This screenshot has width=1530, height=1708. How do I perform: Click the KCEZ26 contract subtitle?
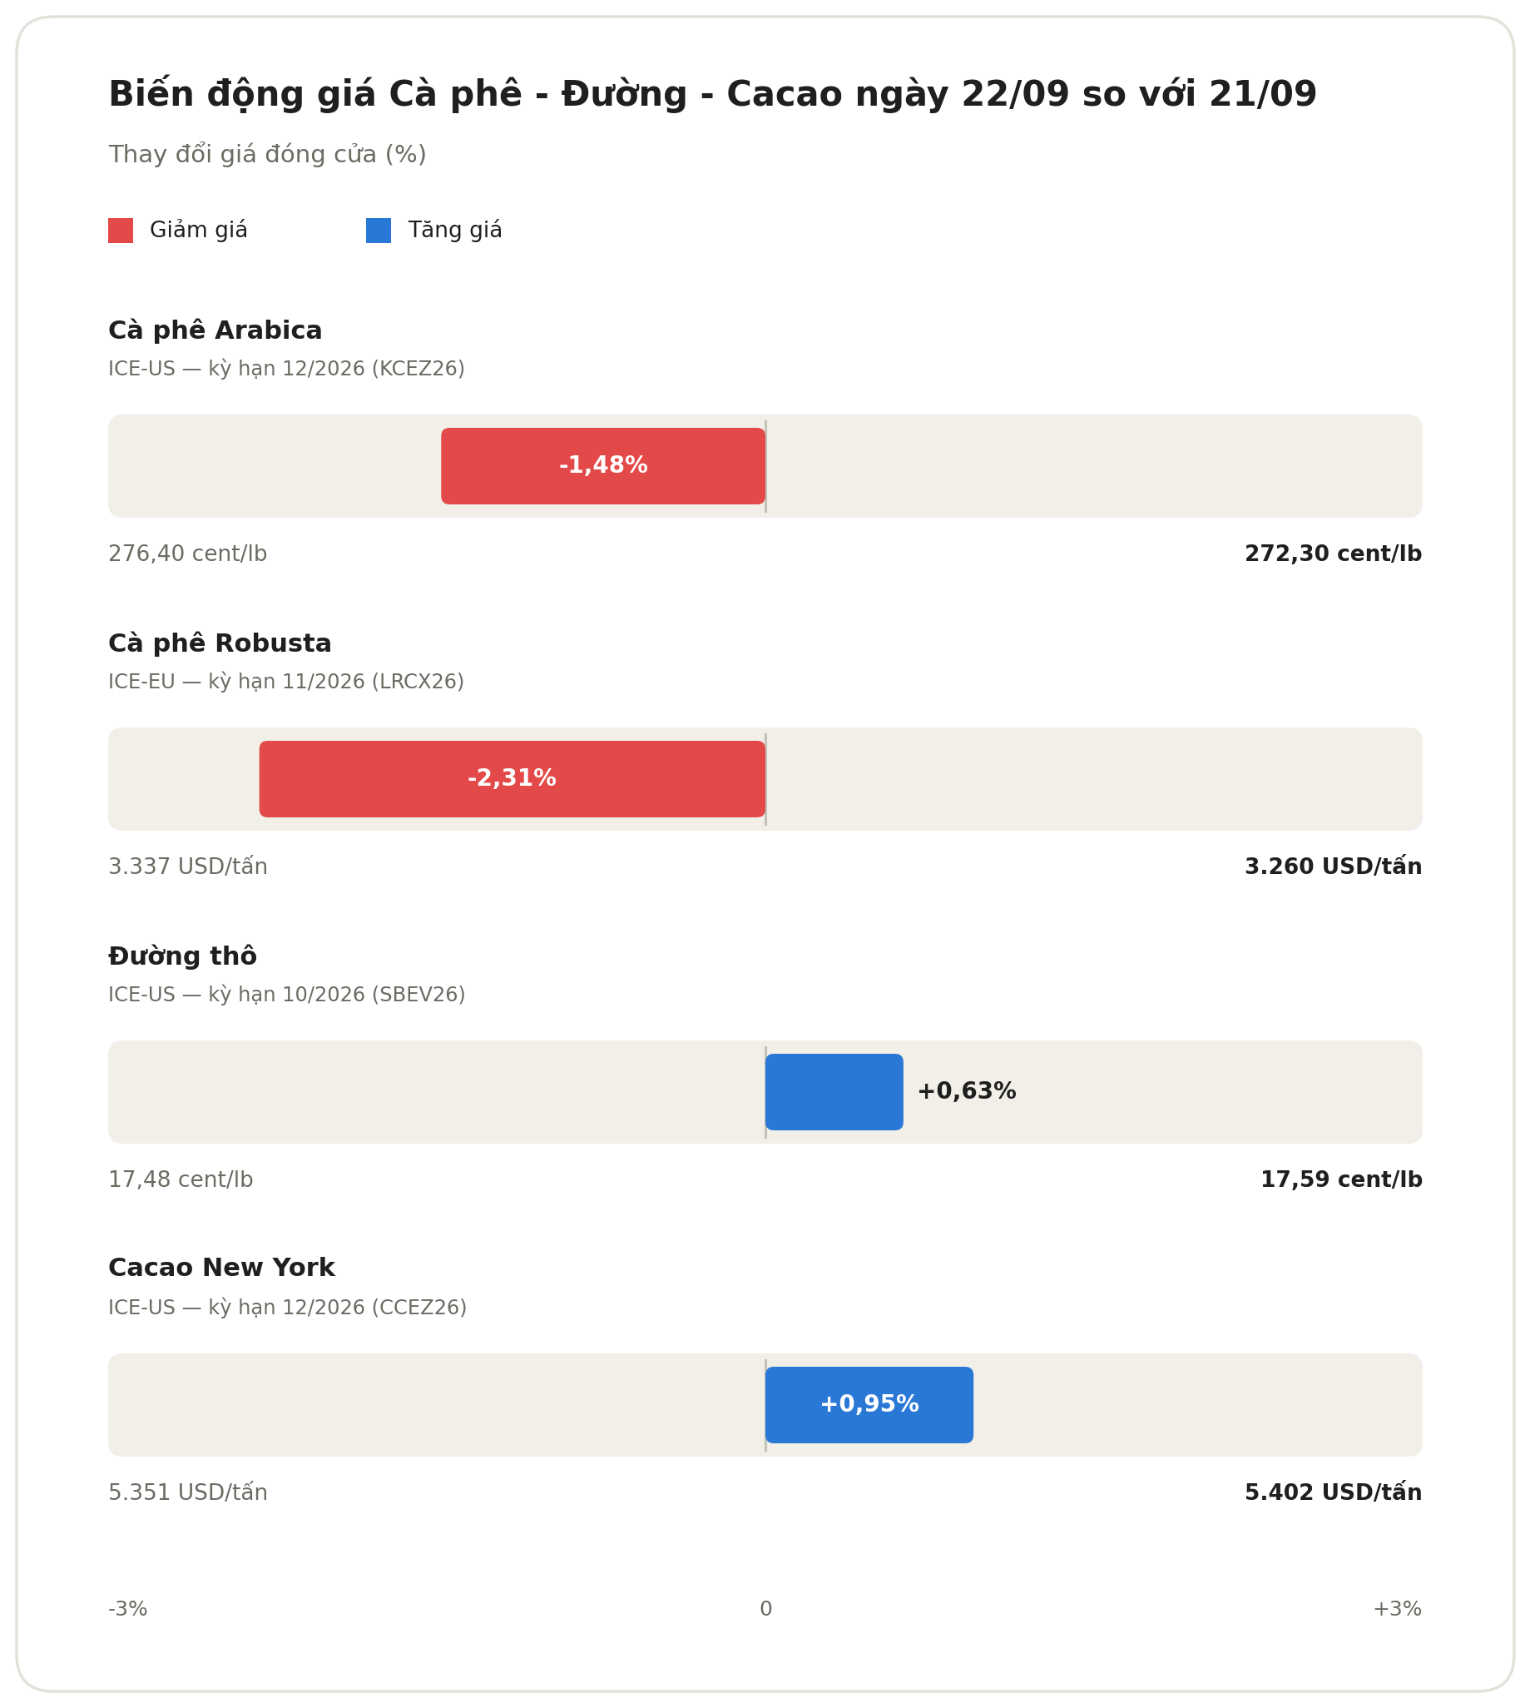tap(287, 370)
